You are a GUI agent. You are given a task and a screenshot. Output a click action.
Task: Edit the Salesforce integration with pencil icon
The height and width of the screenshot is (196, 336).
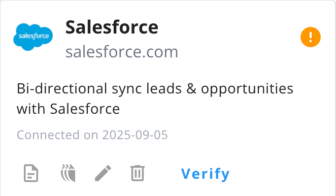[x=103, y=173]
